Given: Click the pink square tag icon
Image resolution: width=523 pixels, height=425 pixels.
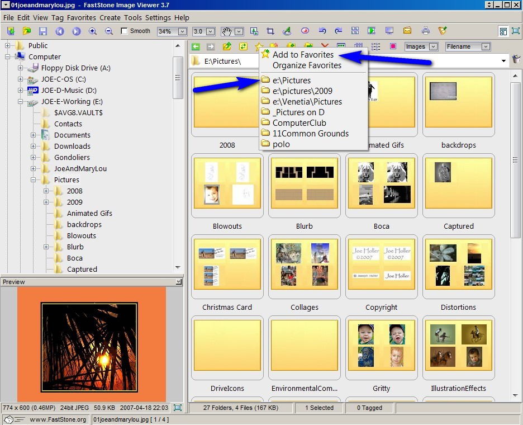Looking at the screenshot, I should click(x=393, y=46).
